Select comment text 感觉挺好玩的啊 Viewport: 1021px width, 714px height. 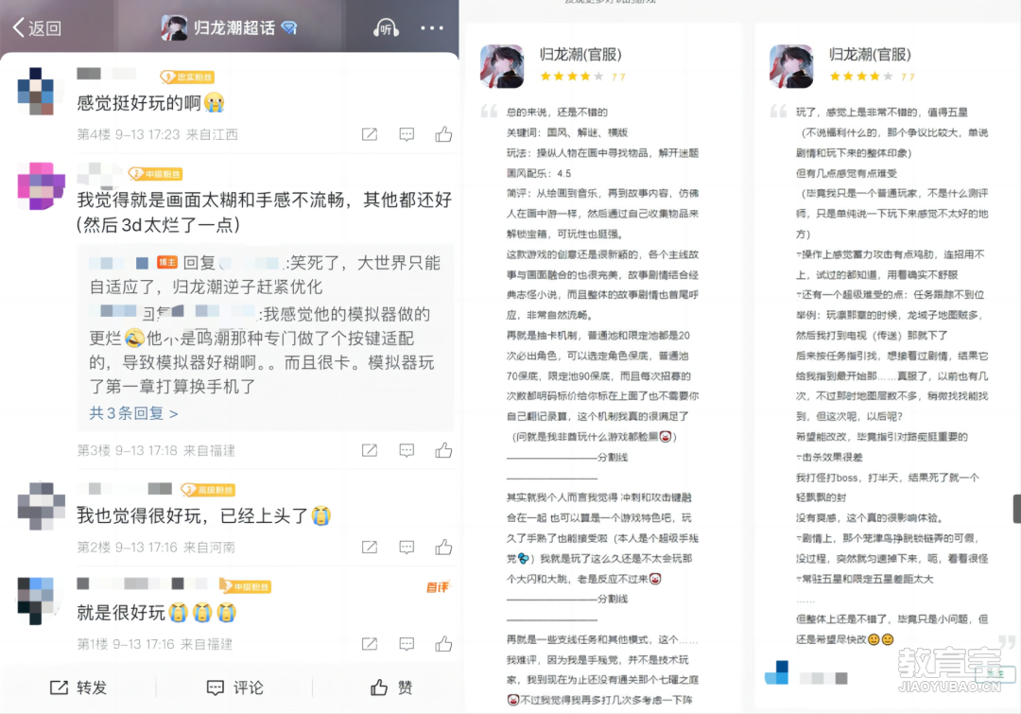(139, 103)
